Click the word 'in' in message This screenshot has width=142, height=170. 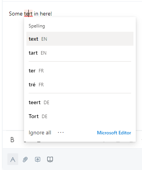pos(36,14)
